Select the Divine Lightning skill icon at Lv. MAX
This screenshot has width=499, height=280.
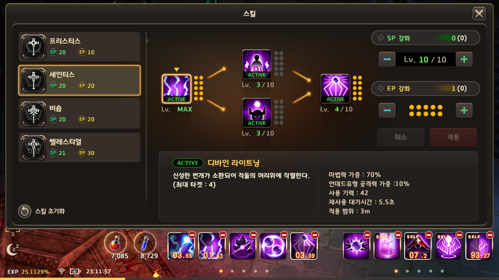pyautogui.click(x=177, y=89)
